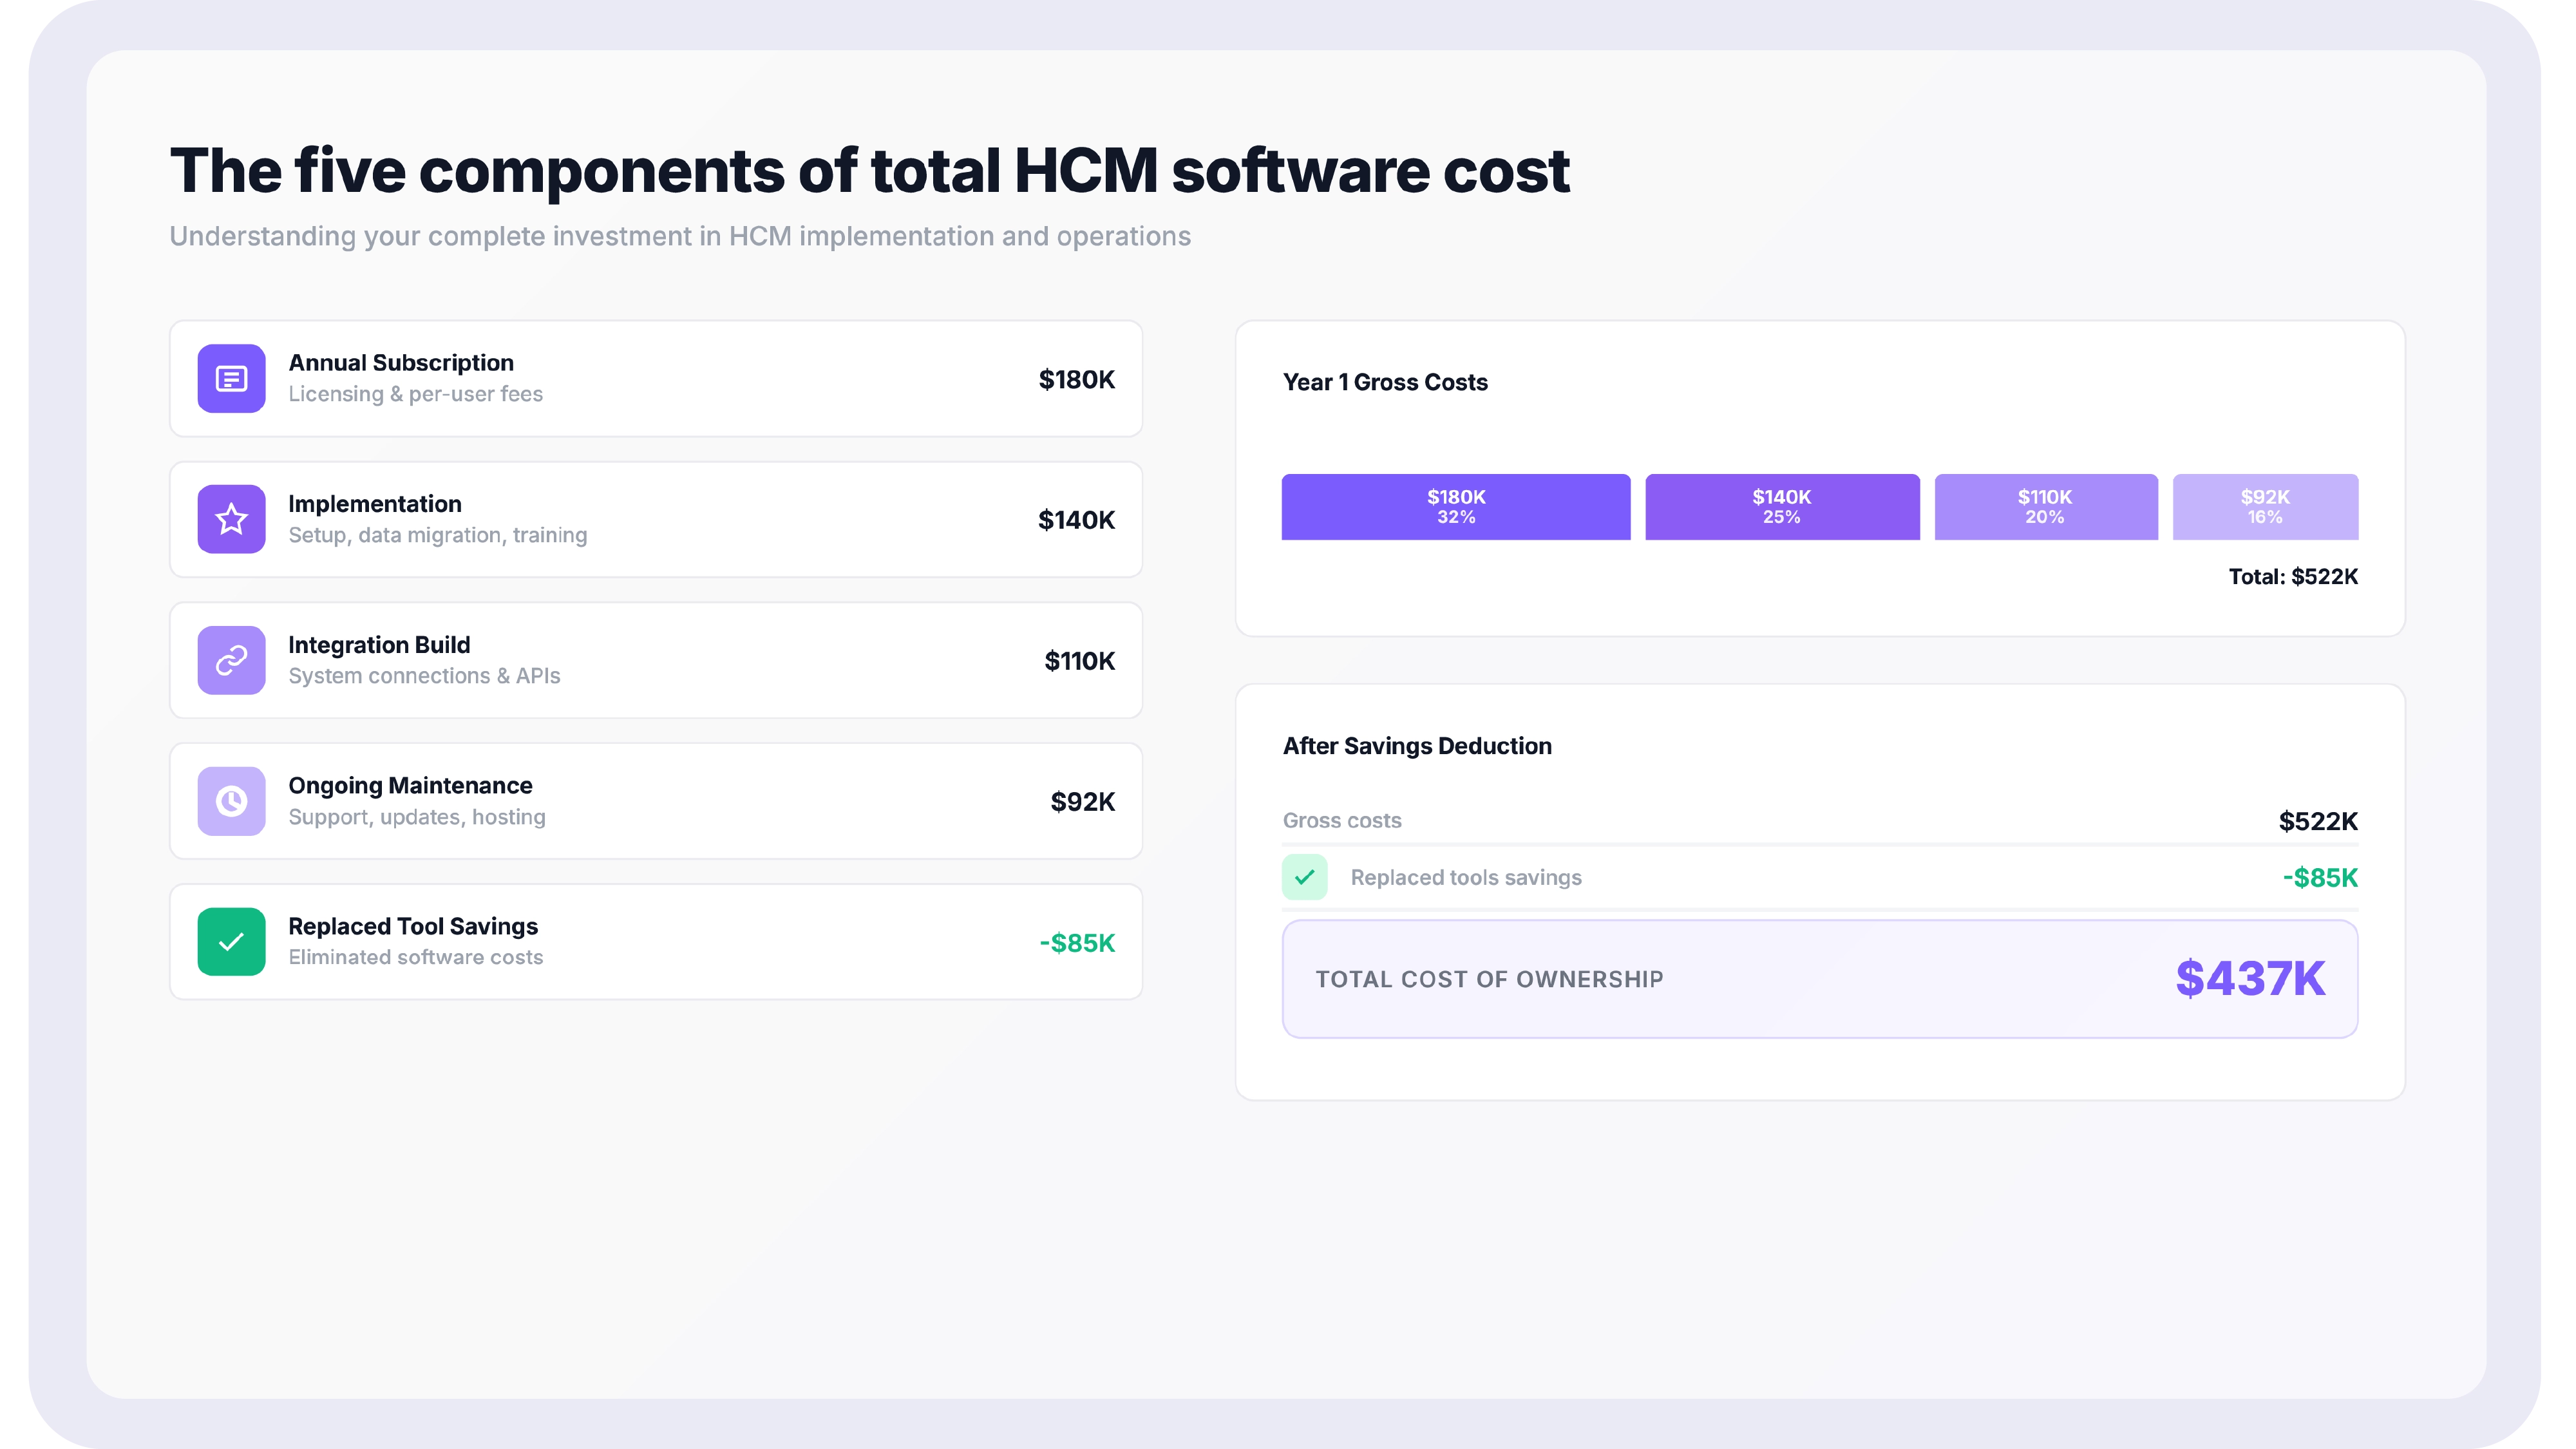2576x1449 pixels.
Task: Click the Ongoing Maintenance clock icon
Action: 231,801
